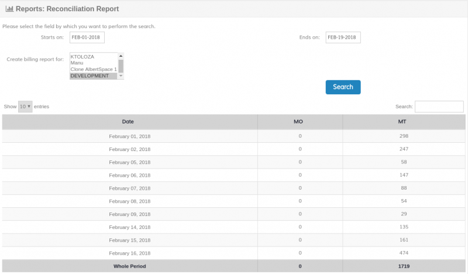Click the listbox scroll down arrow
The image size is (468, 274).
(121, 76)
